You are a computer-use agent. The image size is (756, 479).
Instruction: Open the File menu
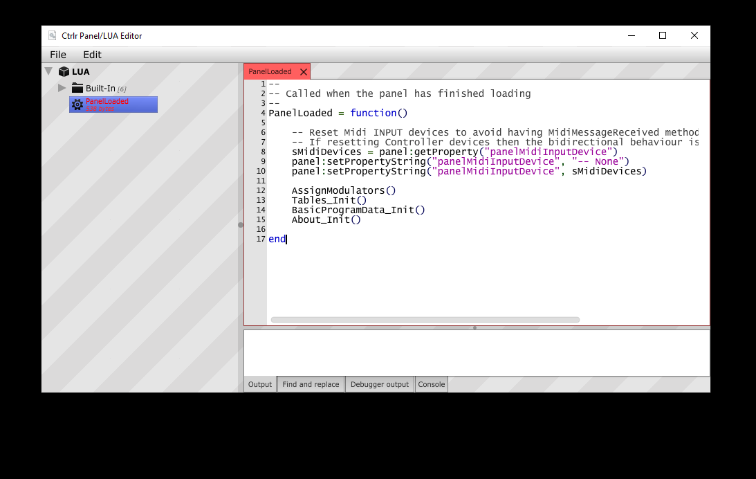pyautogui.click(x=57, y=54)
